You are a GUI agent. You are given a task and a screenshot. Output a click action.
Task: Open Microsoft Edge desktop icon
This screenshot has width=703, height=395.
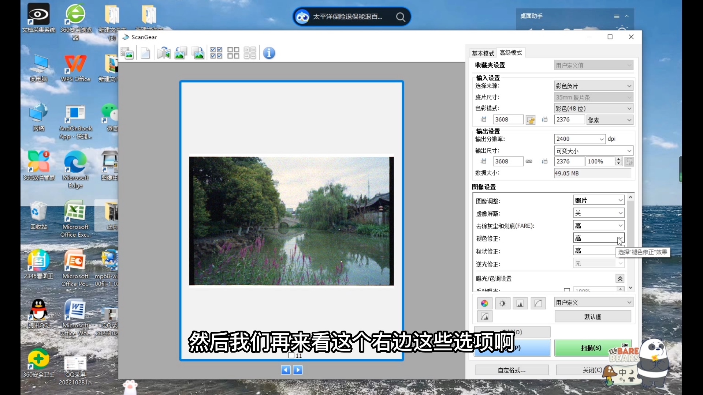(75, 169)
